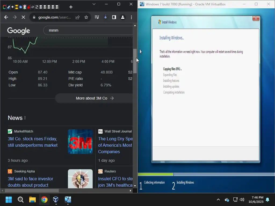Viewport: 275px width, 206px height.
Task: Click the Google logo
Action: pyautogui.click(x=19, y=31)
